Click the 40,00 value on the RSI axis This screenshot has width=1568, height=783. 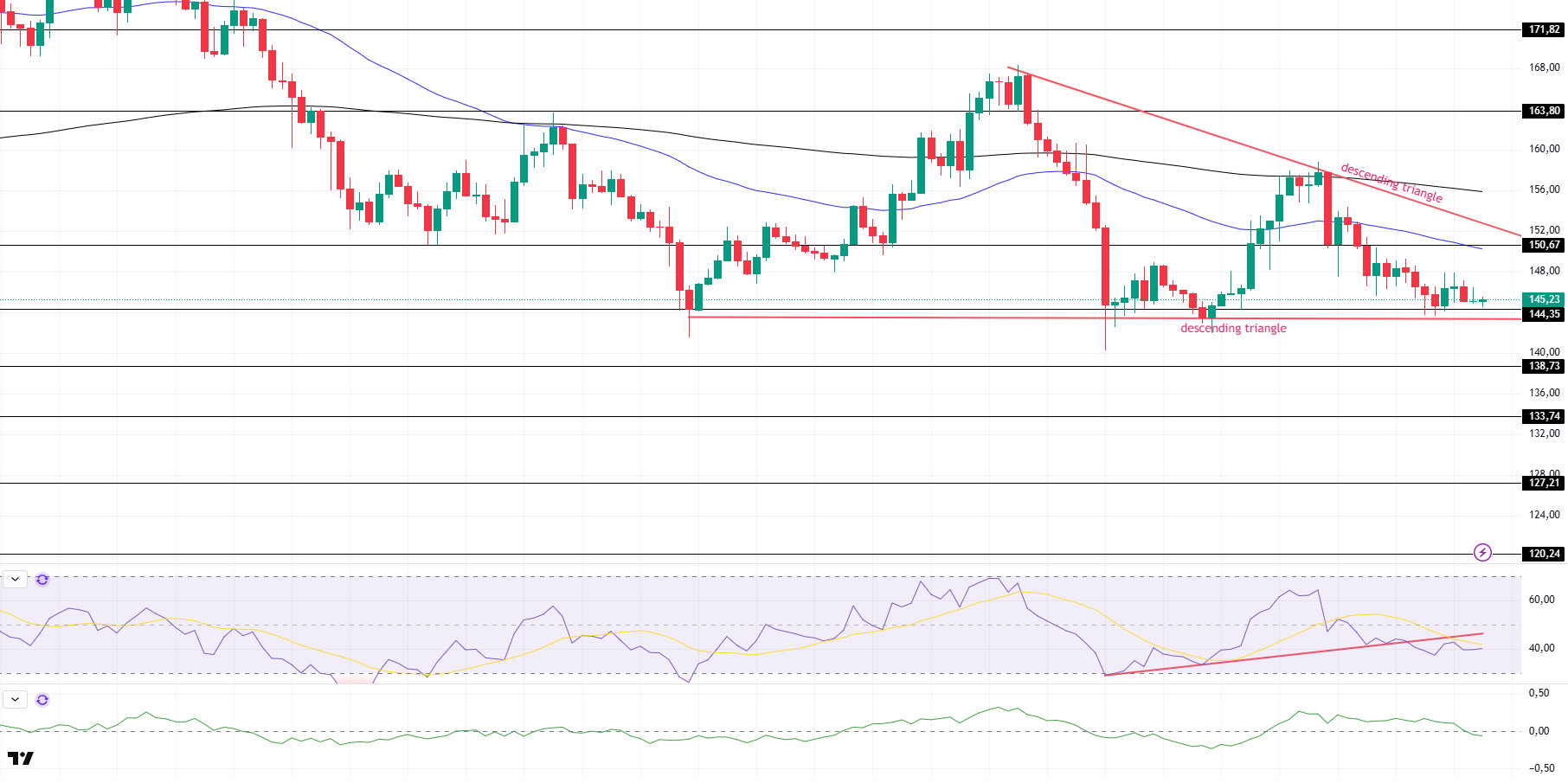coord(1541,648)
